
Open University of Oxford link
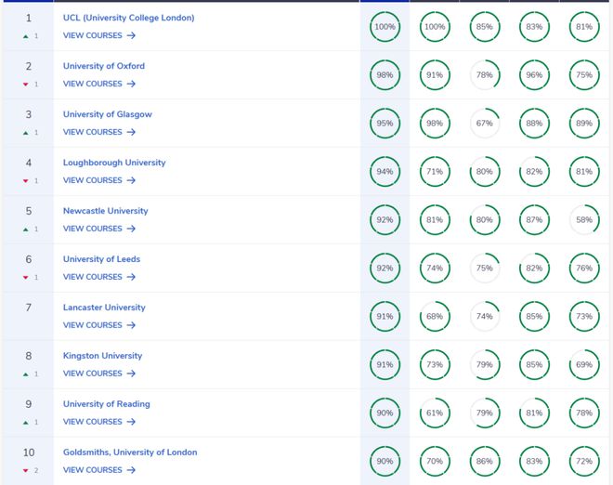(104, 66)
